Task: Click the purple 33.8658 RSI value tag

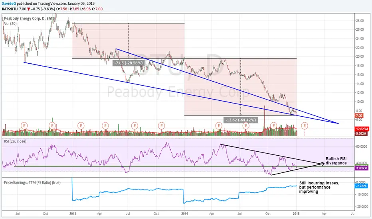Action: pyautogui.click(x=361, y=168)
